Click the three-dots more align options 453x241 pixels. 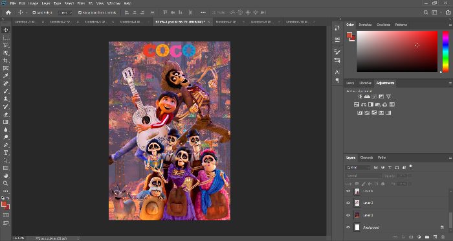(x=203, y=13)
